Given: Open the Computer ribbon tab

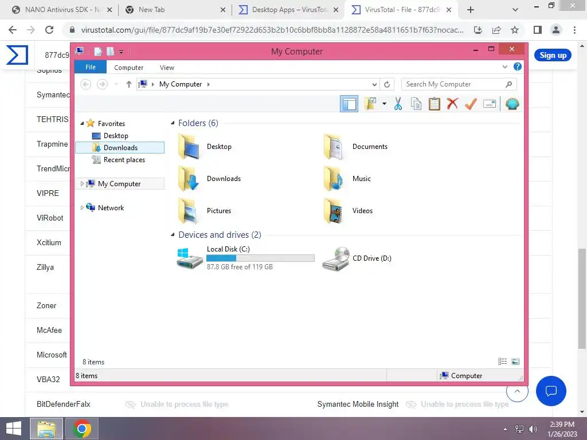Looking at the screenshot, I should pyautogui.click(x=128, y=68).
